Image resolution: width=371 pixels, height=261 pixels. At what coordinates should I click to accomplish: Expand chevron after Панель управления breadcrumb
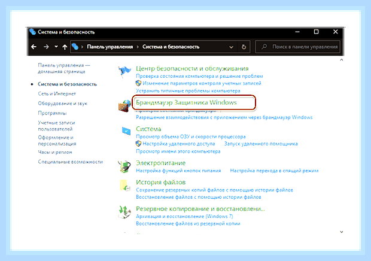click(138, 47)
